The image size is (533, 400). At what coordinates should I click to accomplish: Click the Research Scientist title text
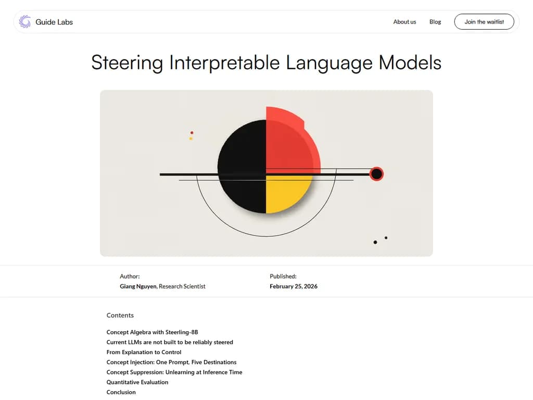click(x=182, y=286)
